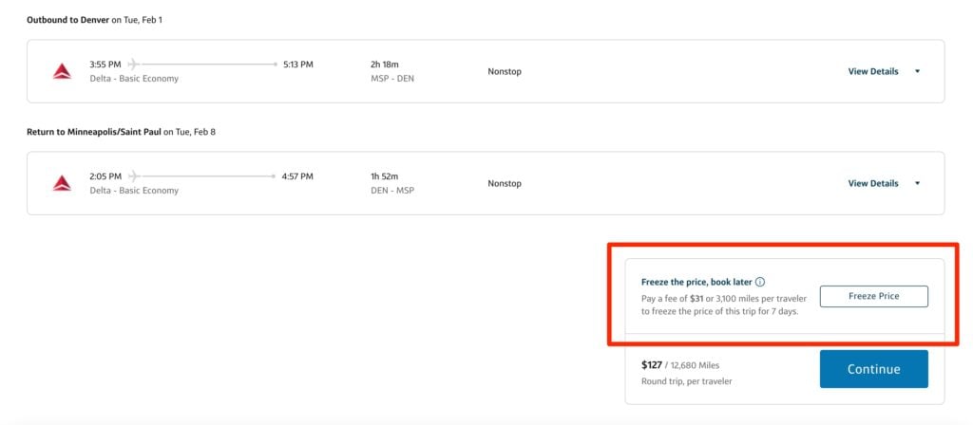Click the airplane icon beside 2:05 PM
This screenshot has height=425, width=973.
(133, 176)
